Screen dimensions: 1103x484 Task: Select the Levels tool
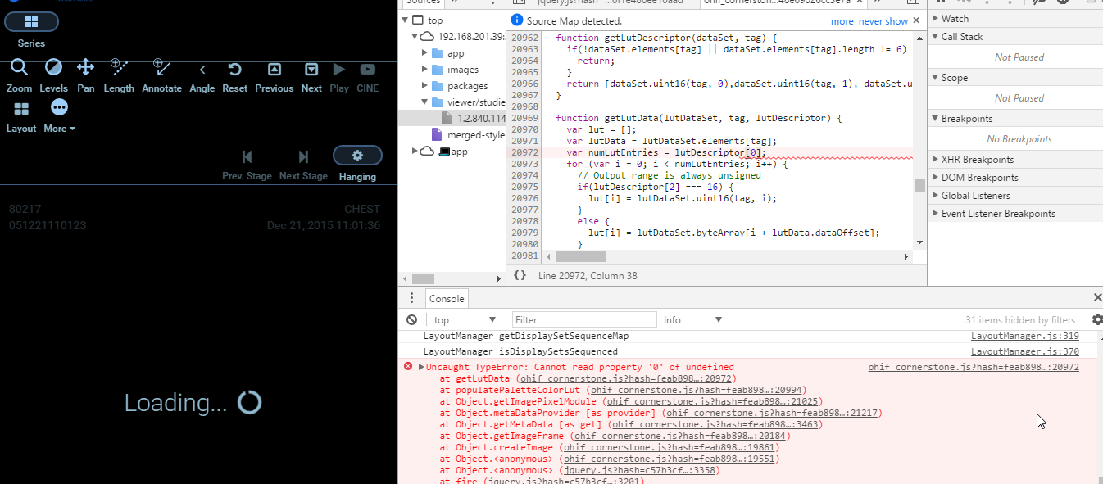53,77
